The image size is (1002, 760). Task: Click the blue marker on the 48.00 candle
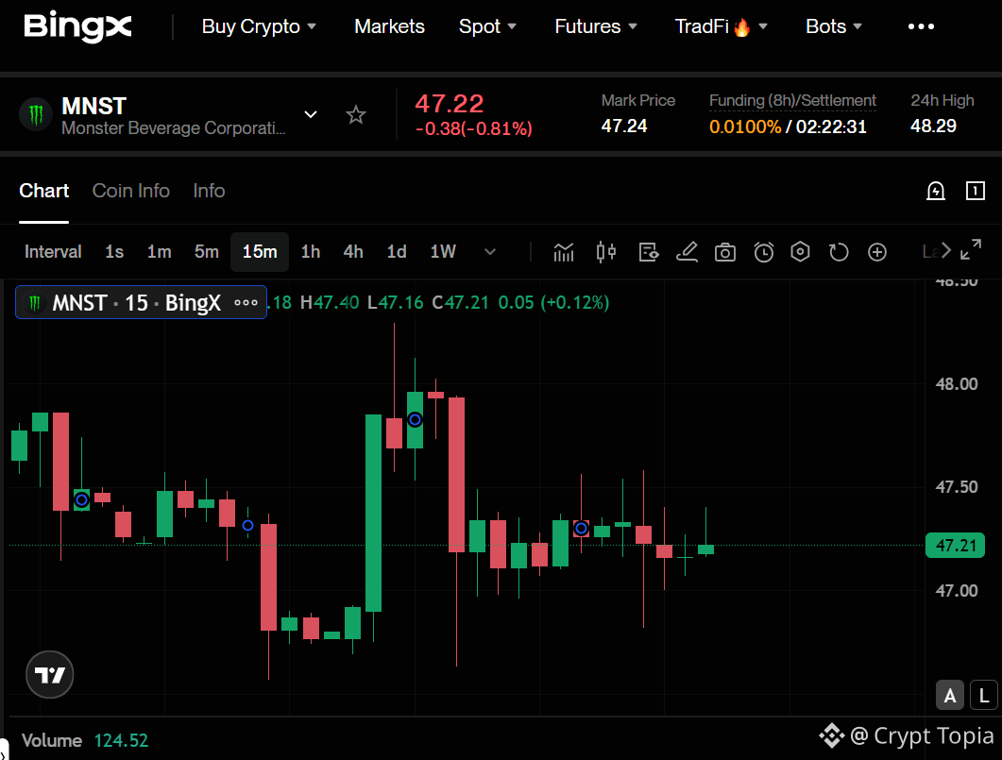coord(415,419)
